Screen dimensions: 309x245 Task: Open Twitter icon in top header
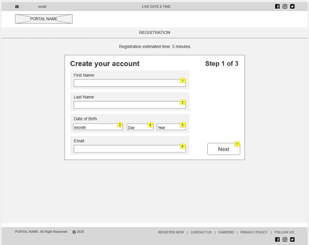point(292,6)
